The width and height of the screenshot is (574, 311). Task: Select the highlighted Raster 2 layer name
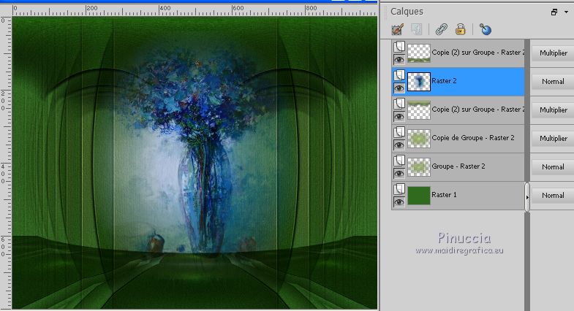tap(444, 81)
